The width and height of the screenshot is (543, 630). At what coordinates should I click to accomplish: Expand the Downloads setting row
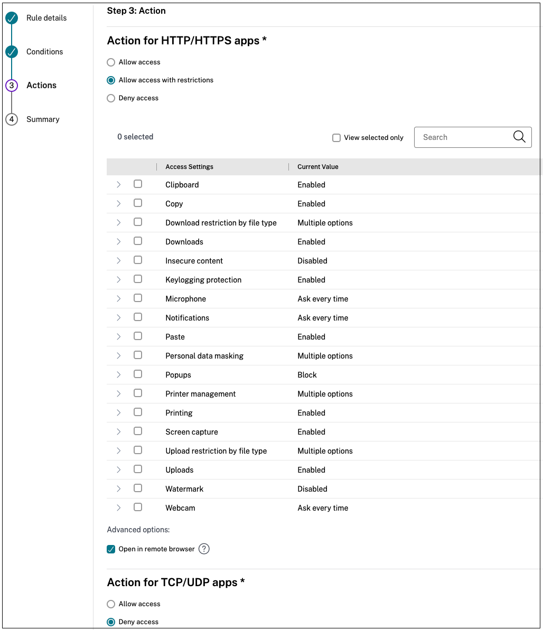tap(119, 241)
